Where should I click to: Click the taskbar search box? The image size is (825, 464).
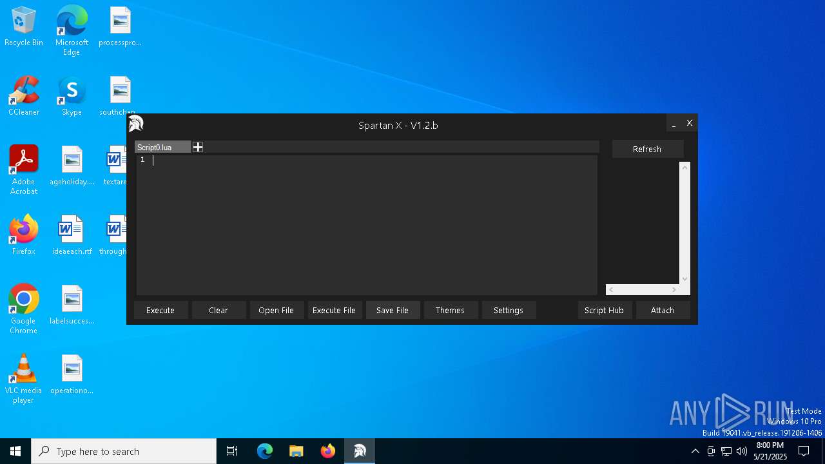tap(124, 451)
